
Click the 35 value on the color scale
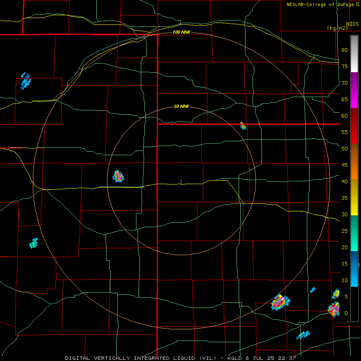point(345,198)
